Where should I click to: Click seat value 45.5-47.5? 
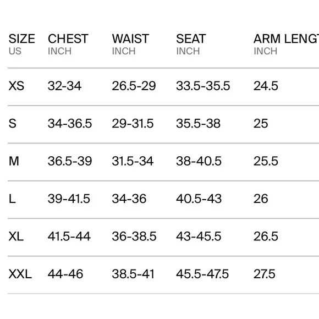(x=202, y=274)
